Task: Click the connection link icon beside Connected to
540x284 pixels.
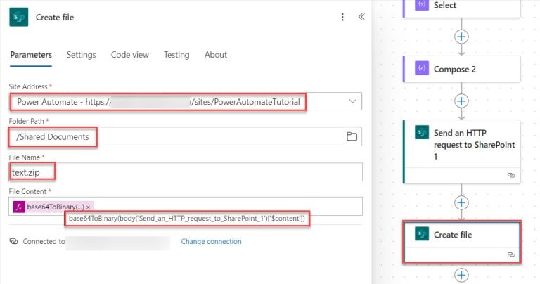Action: 13,241
